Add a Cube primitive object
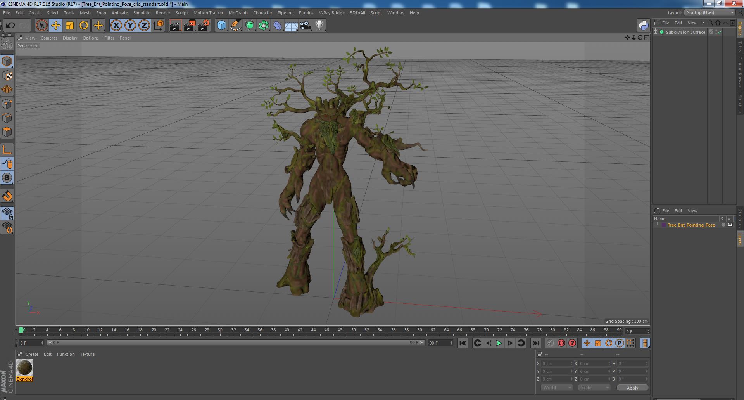744x400 pixels. [x=221, y=26]
